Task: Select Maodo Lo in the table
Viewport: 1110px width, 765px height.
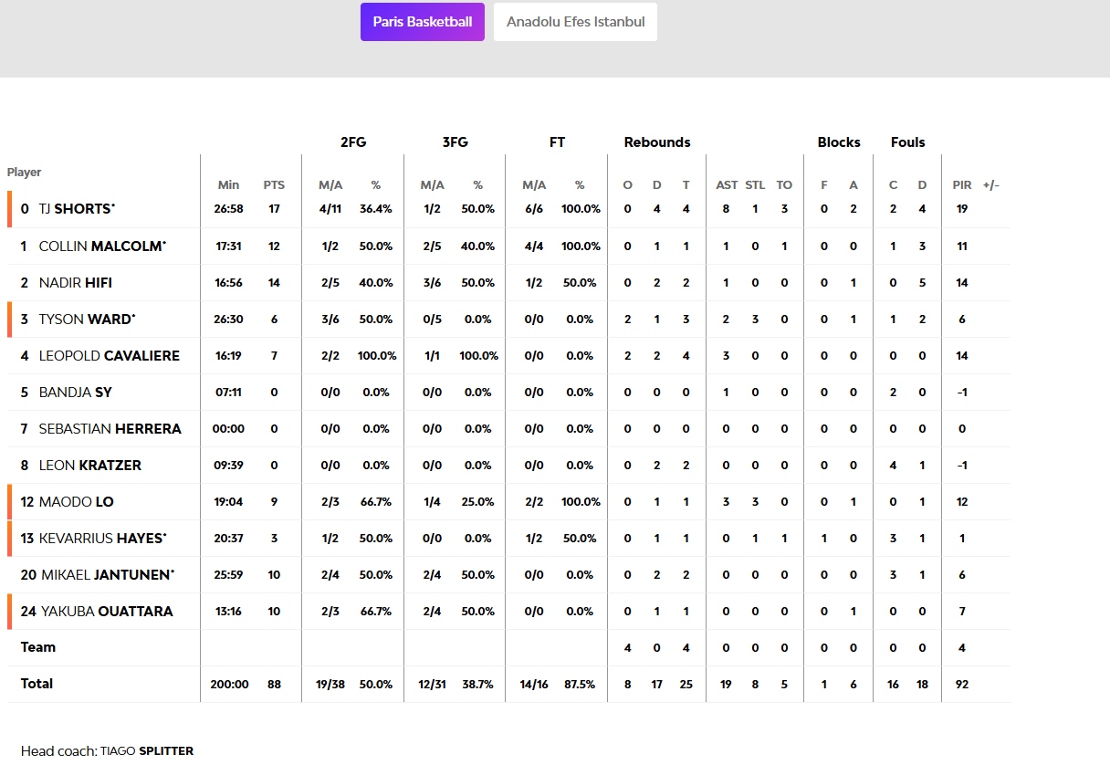Action: click(76, 502)
